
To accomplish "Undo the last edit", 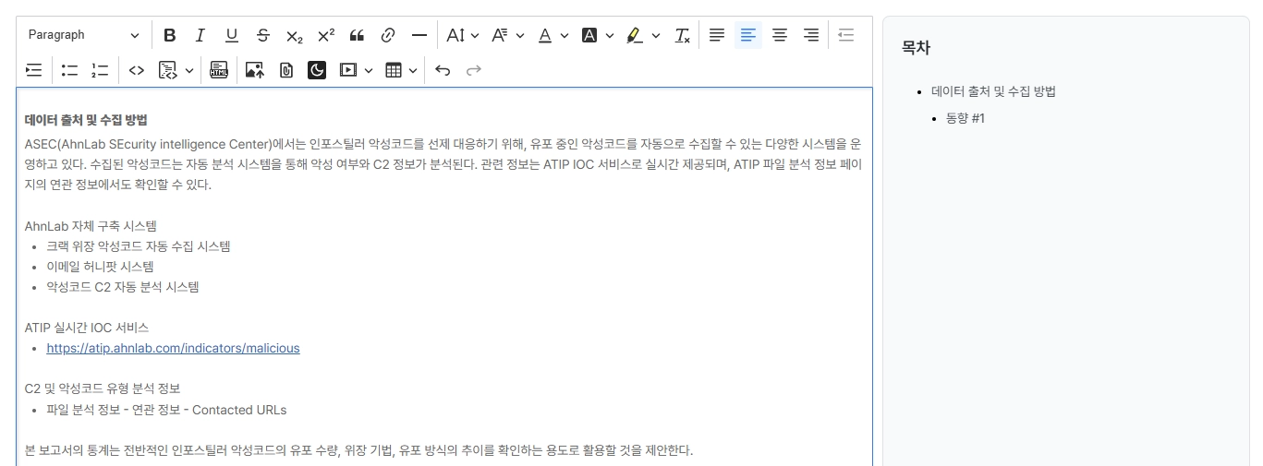I will pyautogui.click(x=443, y=70).
